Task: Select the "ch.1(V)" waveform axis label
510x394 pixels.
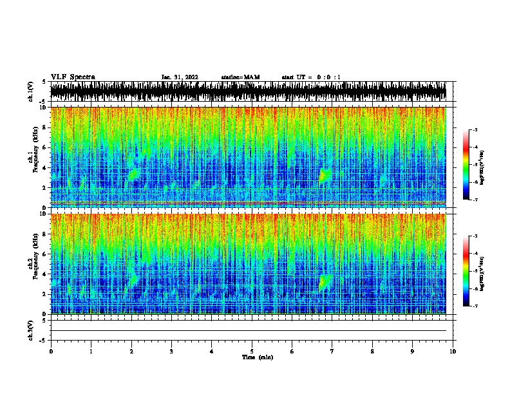Action: click(x=31, y=91)
